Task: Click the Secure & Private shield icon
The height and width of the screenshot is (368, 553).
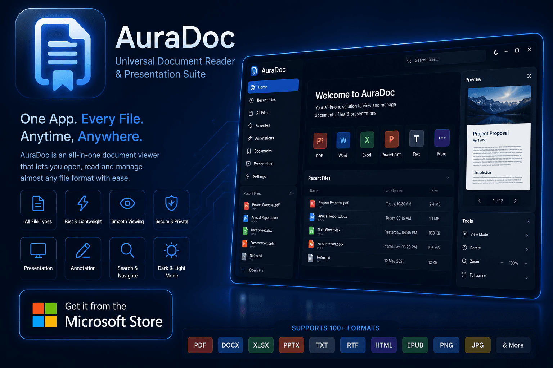Action: coord(171,203)
